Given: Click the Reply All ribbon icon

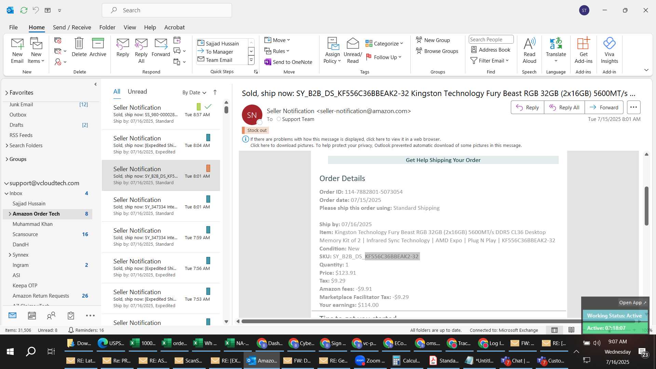Looking at the screenshot, I should click(141, 51).
